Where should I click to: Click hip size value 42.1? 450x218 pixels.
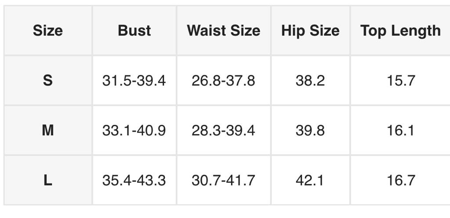click(x=310, y=180)
